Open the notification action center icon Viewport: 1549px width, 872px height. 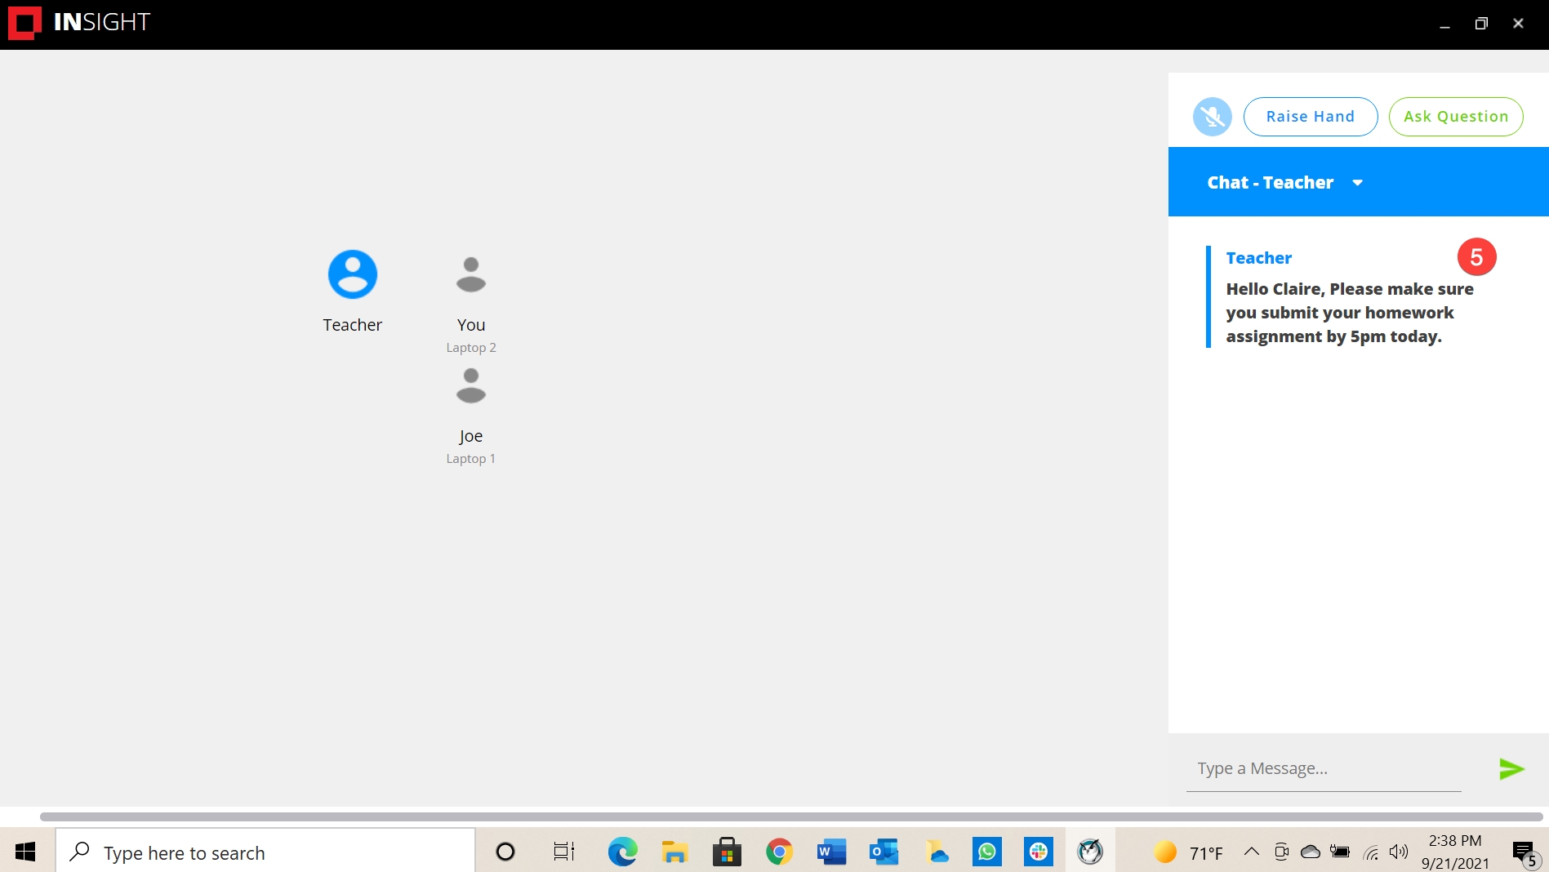[x=1524, y=852]
